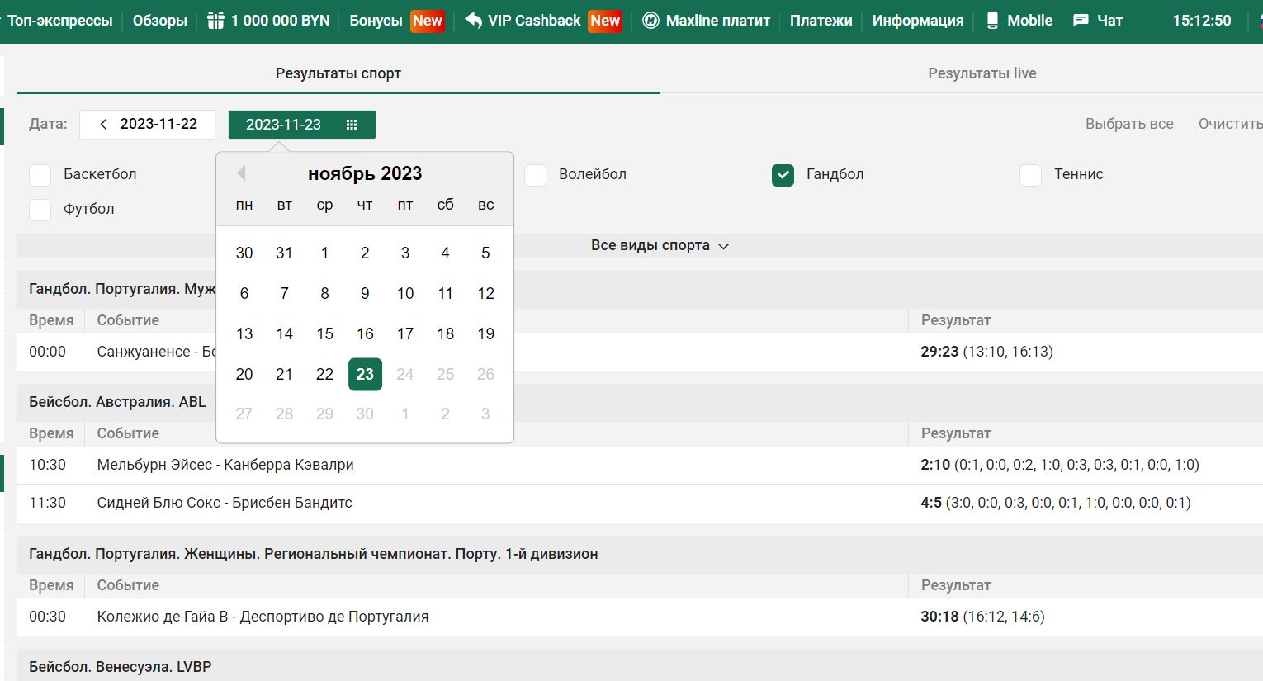Select November 10 in calendar
The width and height of the screenshot is (1263, 681).
(405, 293)
